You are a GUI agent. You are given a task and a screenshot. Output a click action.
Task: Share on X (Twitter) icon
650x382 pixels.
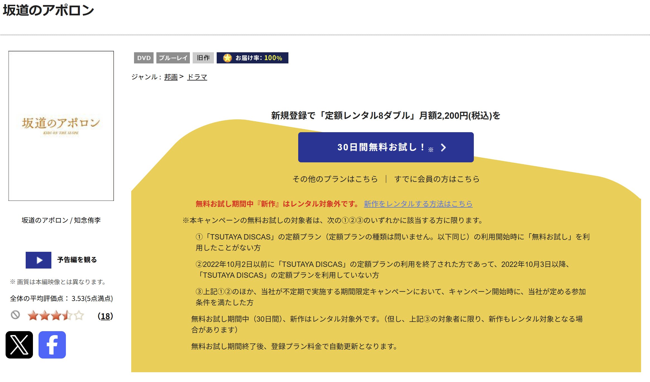coord(19,345)
